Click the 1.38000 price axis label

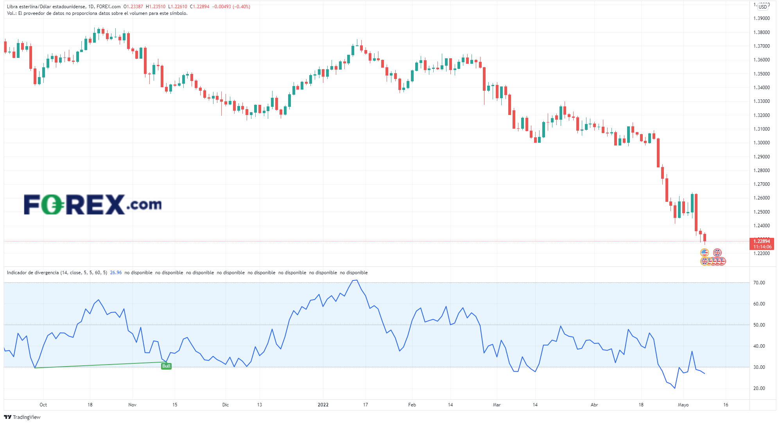click(762, 32)
